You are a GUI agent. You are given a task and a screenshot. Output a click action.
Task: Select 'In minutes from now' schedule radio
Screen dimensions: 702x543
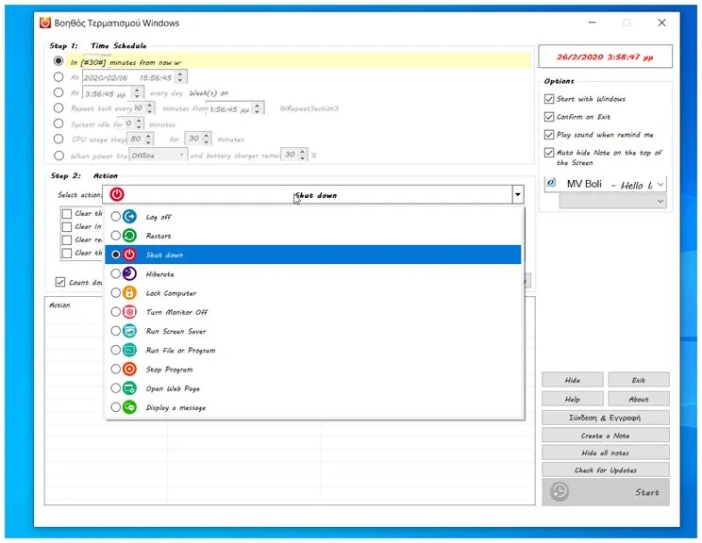(x=58, y=60)
